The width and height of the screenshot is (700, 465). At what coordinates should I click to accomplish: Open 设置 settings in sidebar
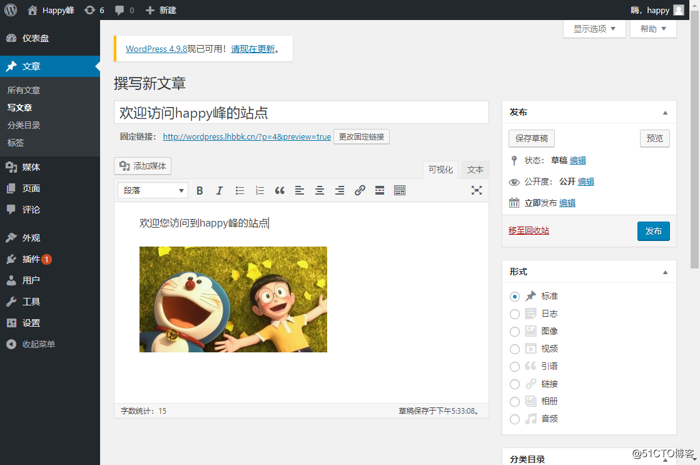[50, 323]
